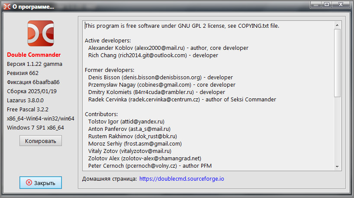Click the Free Pascal 3.2.2 text
Screen dimensions: 354x198
pyautogui.click(x=28, y=109)
